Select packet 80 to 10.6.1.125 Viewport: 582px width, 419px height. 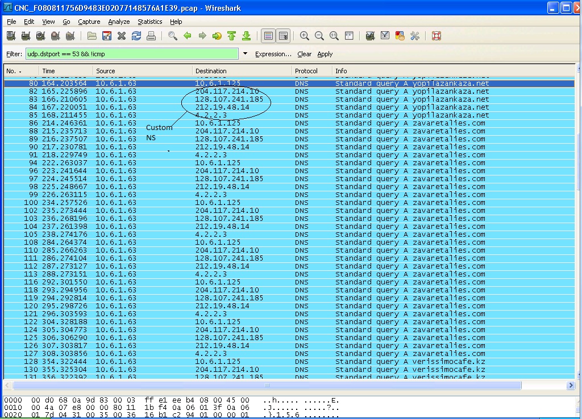click(289, 83)
